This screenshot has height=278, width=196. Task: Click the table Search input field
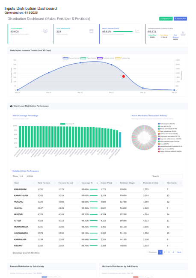coord(171,176)
